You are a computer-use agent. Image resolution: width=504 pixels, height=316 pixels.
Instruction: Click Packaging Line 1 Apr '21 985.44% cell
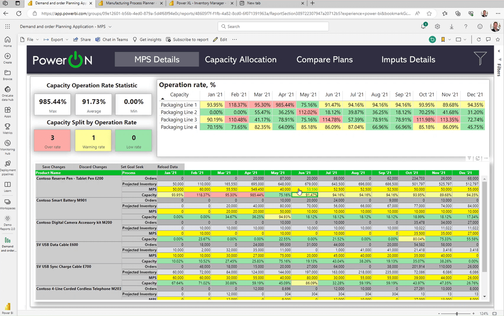coord(284,105)
